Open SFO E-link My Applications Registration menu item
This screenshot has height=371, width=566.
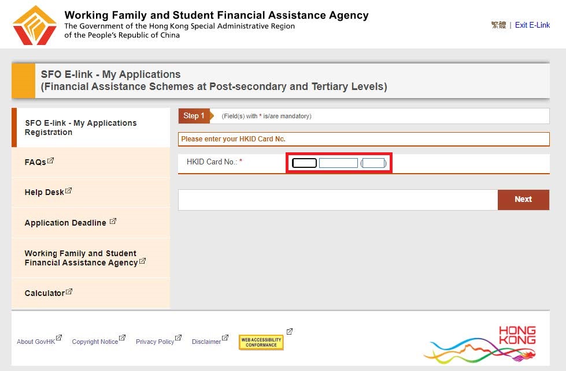click(x=80, y=128)
